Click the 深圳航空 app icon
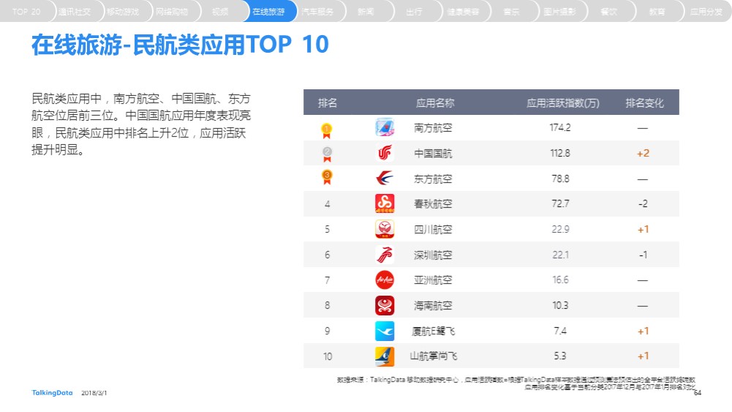732x412 pixels. click(385, 255)
